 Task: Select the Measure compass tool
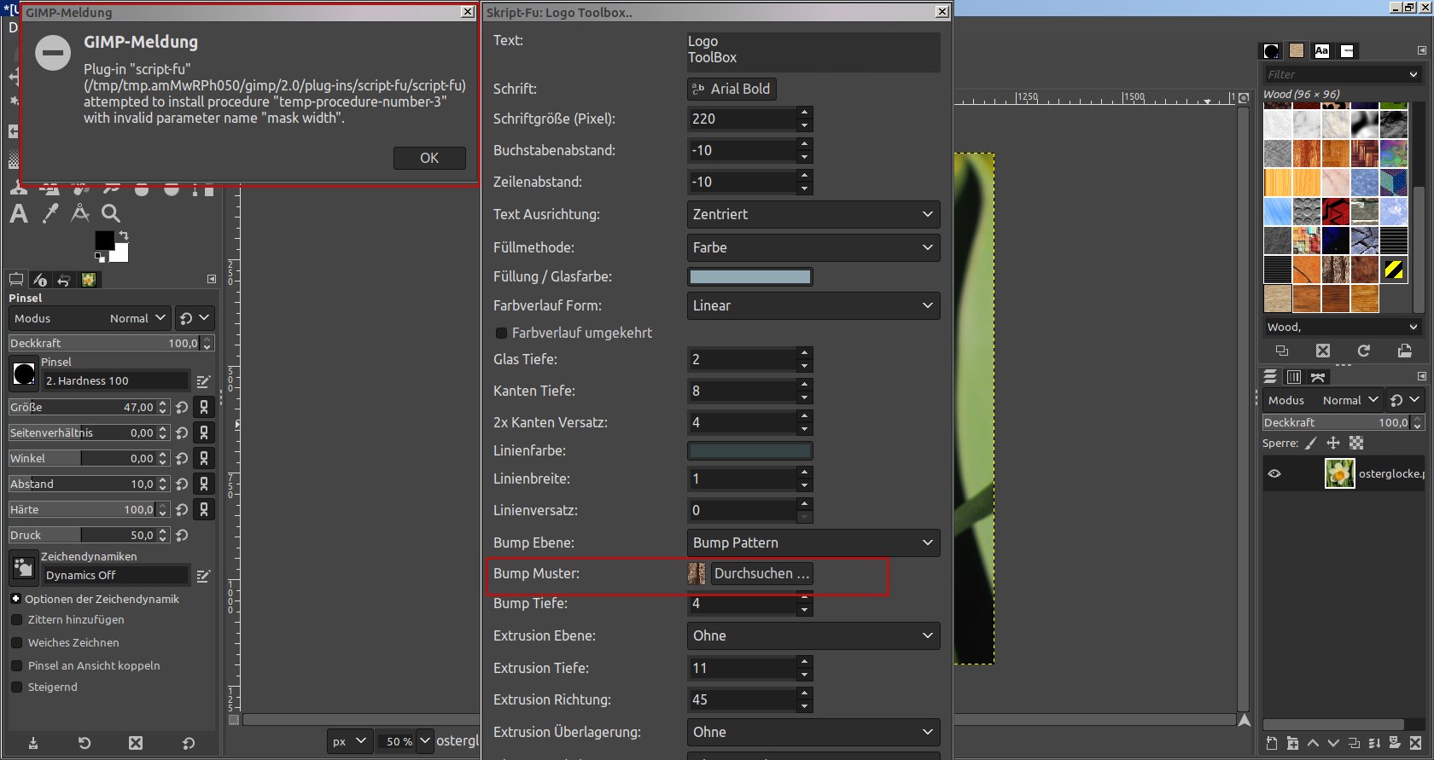click(x=80, y=213)
